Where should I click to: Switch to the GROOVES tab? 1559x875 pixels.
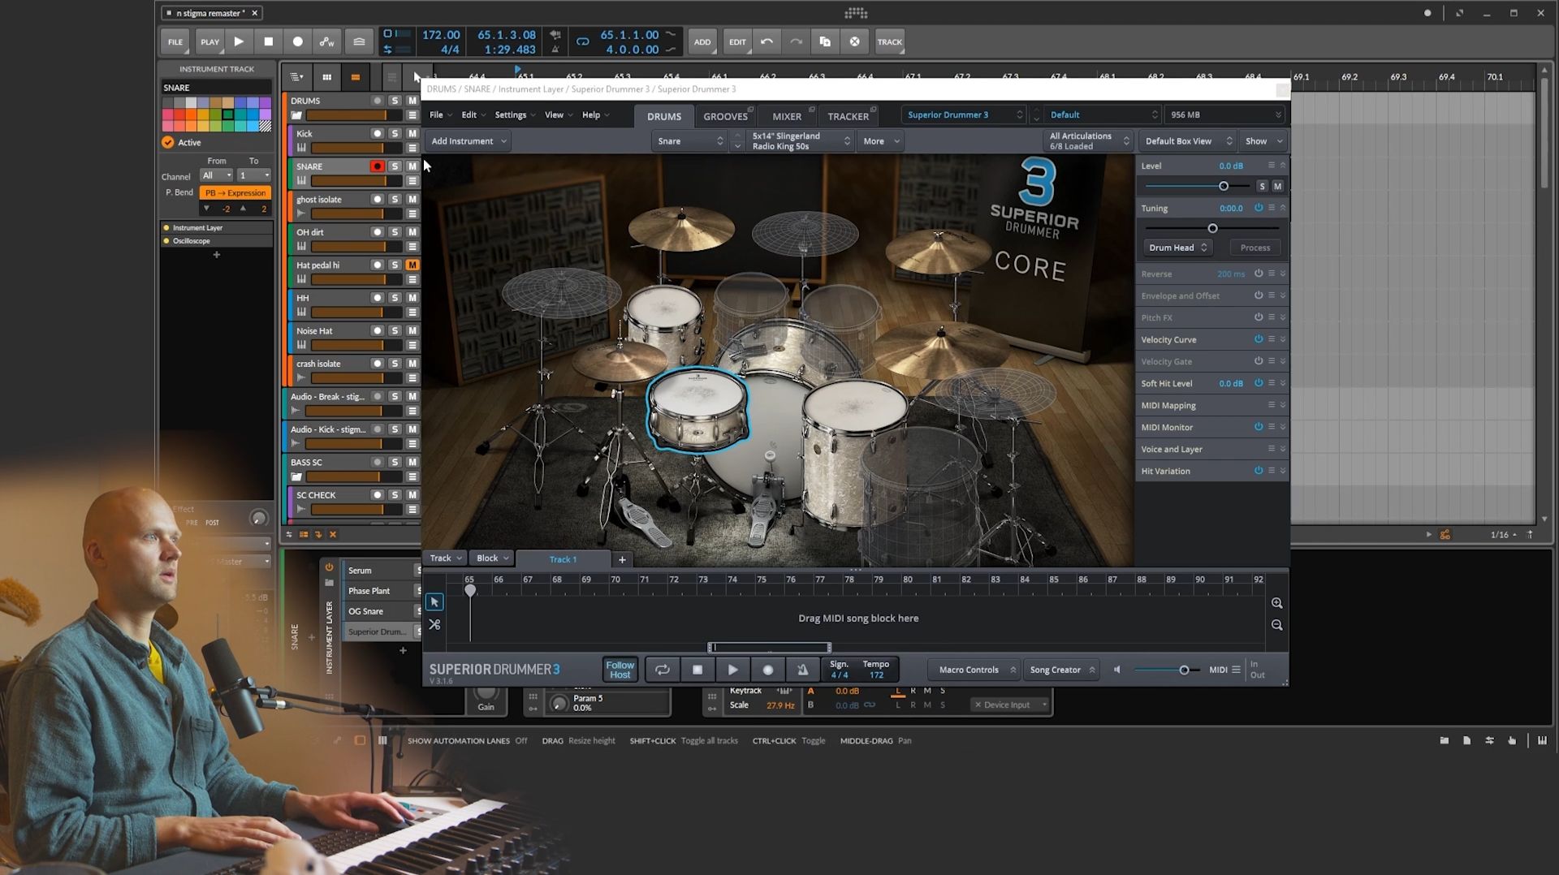[x=725, y=116]
